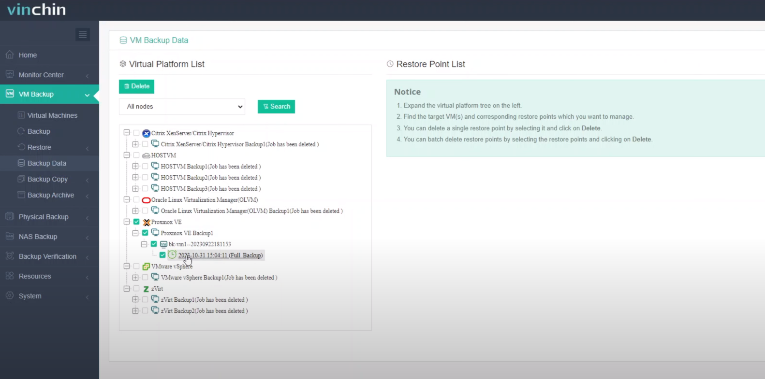Uncheck the Proxmox VE platform checkbox

pos(136,222)
